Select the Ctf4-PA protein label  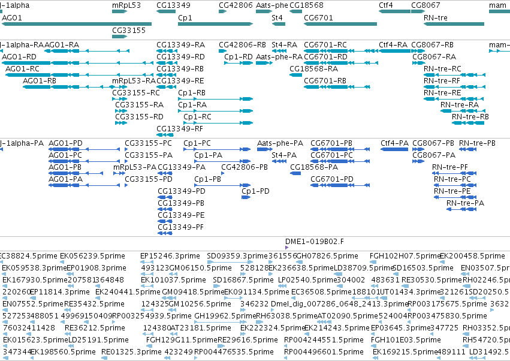tap(394, 143)
